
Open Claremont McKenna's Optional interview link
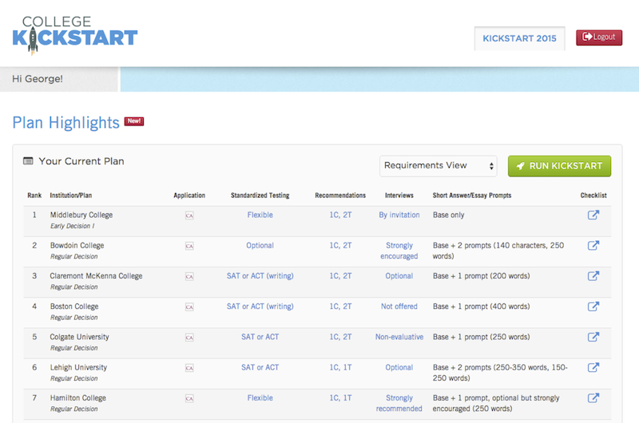(399, 276)
